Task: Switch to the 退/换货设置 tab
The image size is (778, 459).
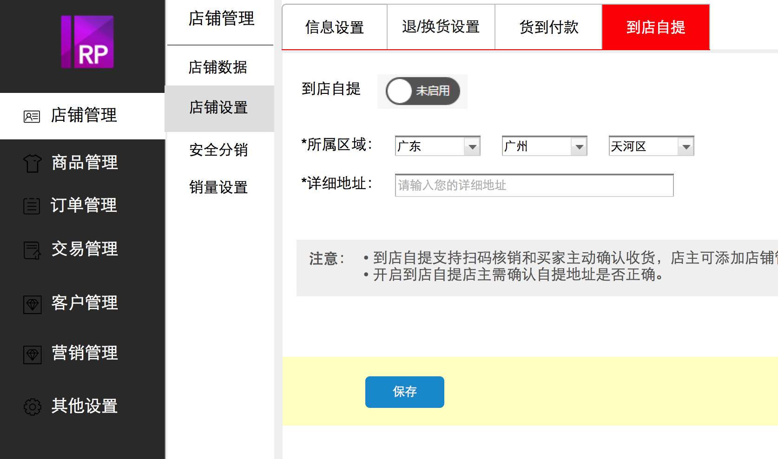Action: (x=441, y=27)
